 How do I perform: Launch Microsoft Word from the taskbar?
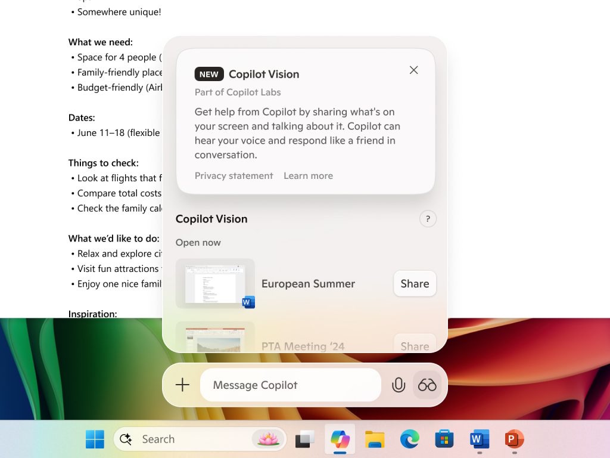[480, 439]
